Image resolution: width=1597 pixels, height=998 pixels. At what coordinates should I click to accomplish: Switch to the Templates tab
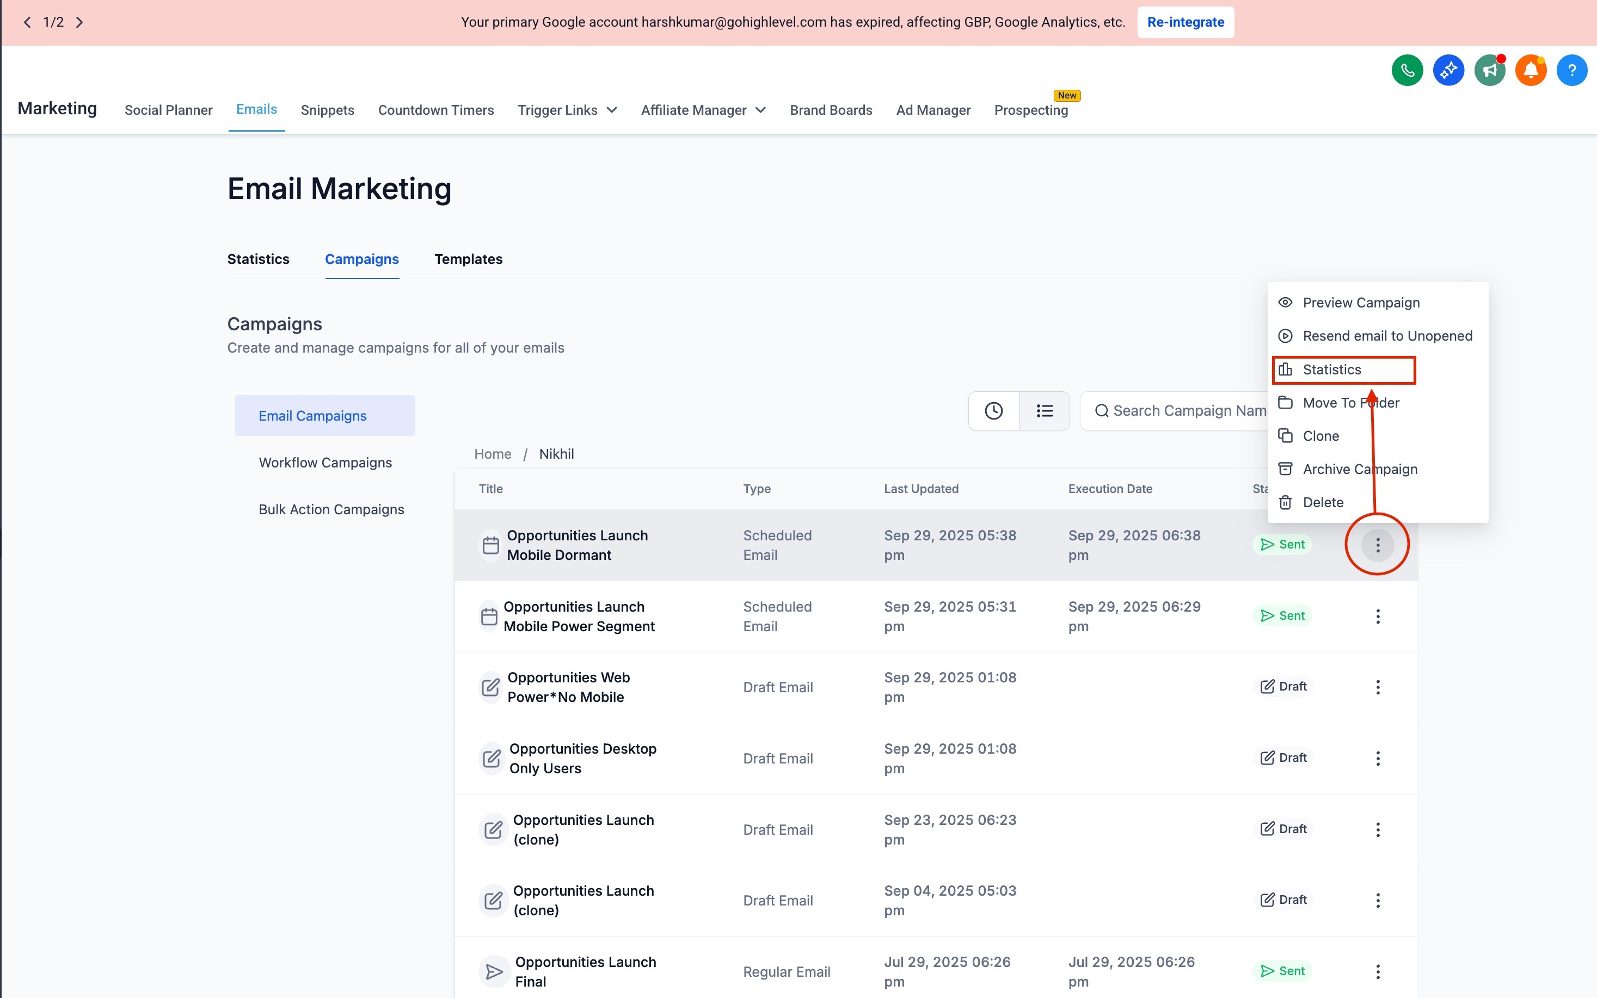pos(468,258)
